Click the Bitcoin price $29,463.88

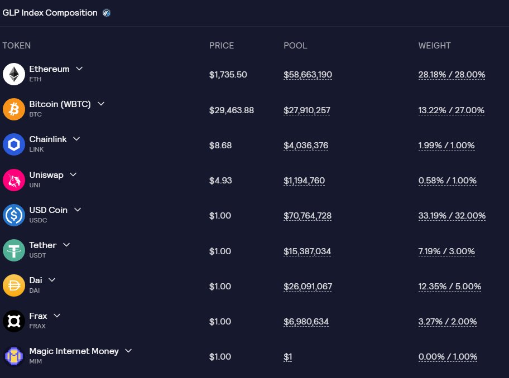pos(232,110)
